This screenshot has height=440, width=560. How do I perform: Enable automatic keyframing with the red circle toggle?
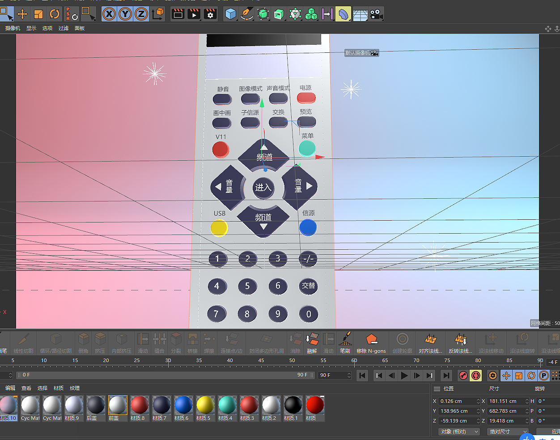(x=476, y=375)
